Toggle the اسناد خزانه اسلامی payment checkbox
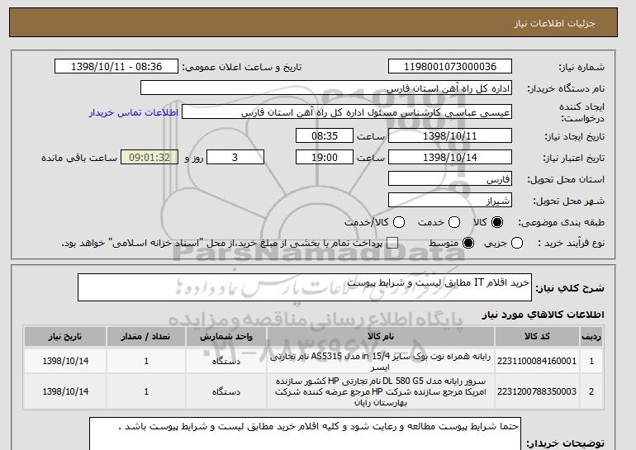 coord(392,244)
